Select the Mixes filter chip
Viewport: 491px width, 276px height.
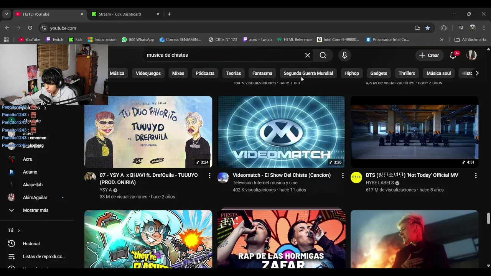(x=178, y=73)
